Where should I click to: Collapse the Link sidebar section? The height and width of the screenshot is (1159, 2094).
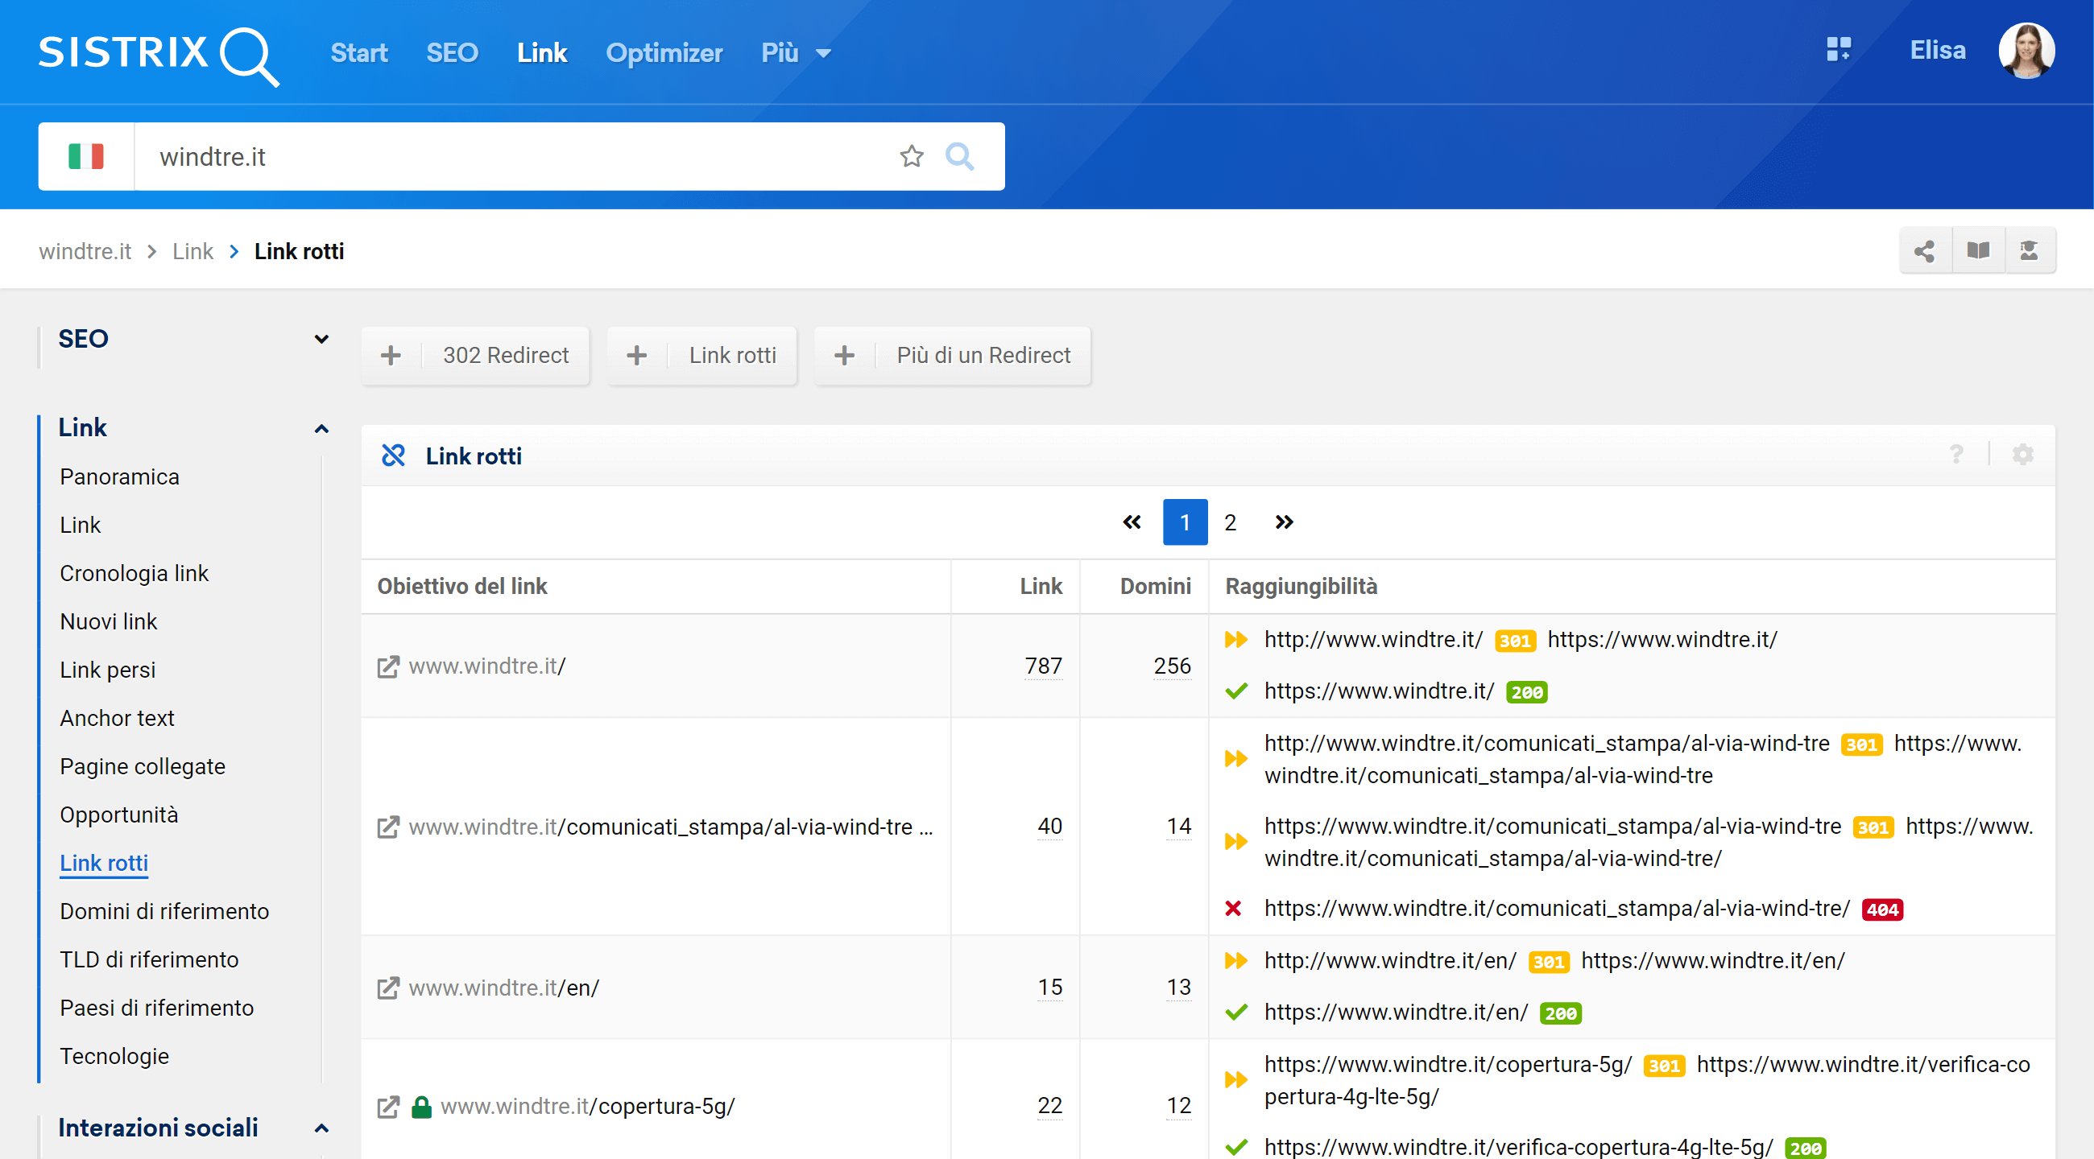pos(321,428)
